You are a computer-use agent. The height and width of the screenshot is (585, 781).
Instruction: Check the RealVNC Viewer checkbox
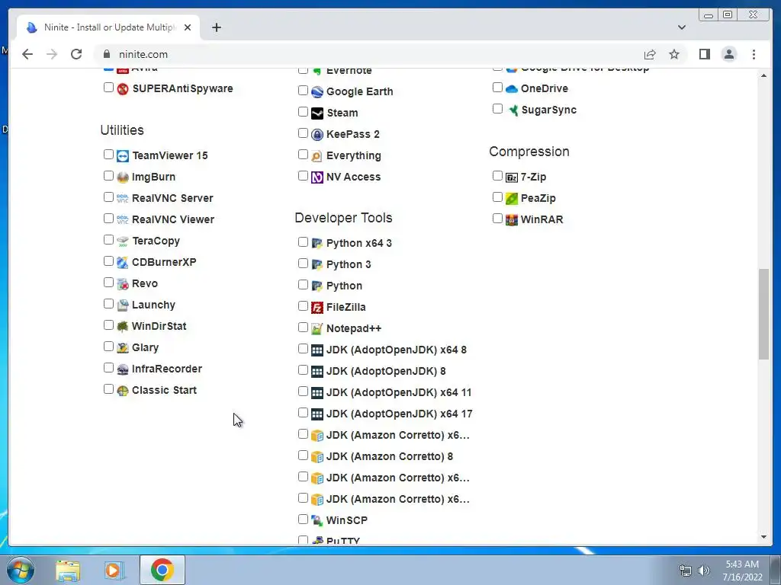coord(108,219)
